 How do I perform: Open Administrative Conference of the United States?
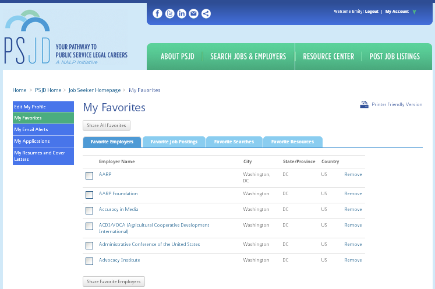pos(149,244)
